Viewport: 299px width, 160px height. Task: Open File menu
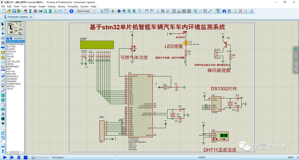3,6
